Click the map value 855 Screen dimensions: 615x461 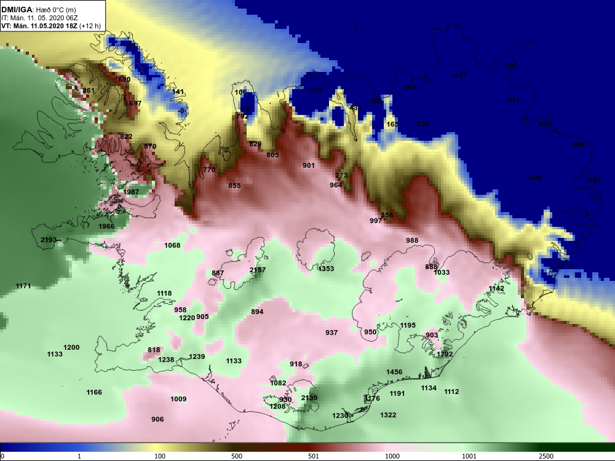(x=234, y=186)
